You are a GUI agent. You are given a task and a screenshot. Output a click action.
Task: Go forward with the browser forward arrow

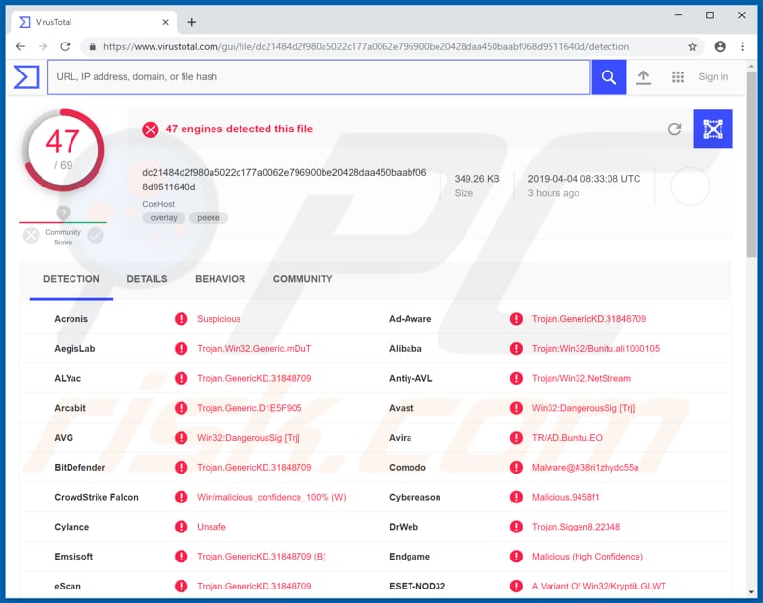pos(42,46)
